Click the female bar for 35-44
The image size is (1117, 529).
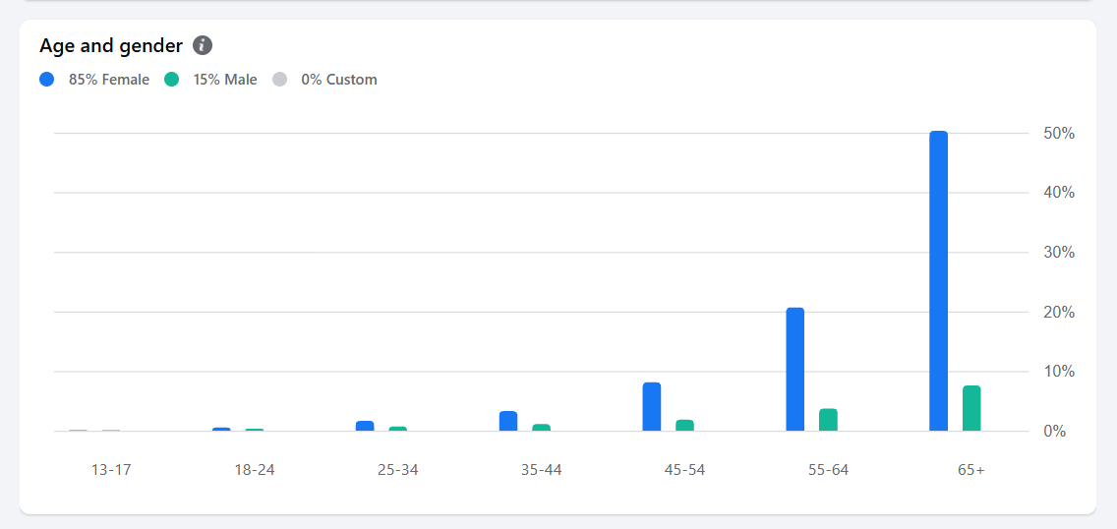(508, 422)
